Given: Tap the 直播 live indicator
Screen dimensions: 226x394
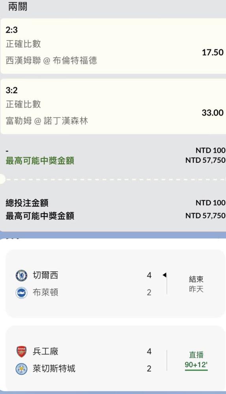Looking at the screenshot, I should point(196,355).
